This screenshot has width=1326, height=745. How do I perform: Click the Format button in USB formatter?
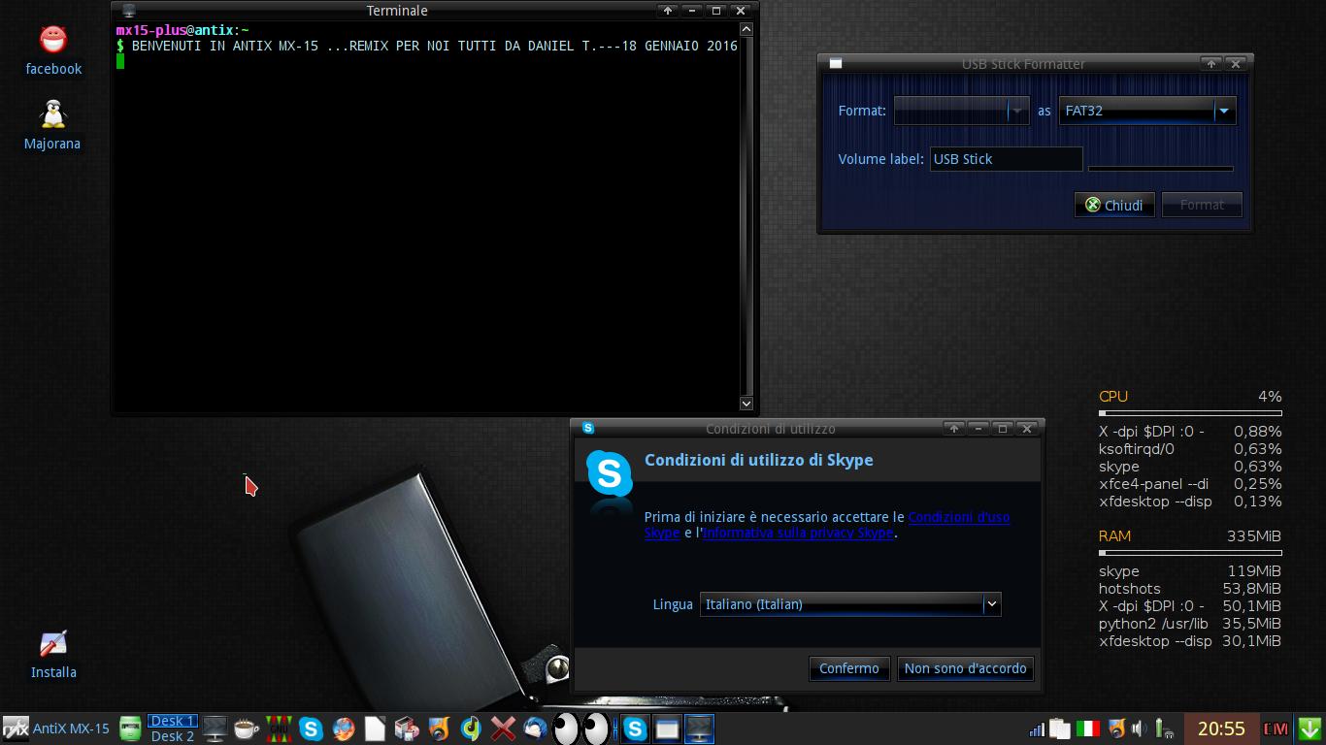point(1202,205)
